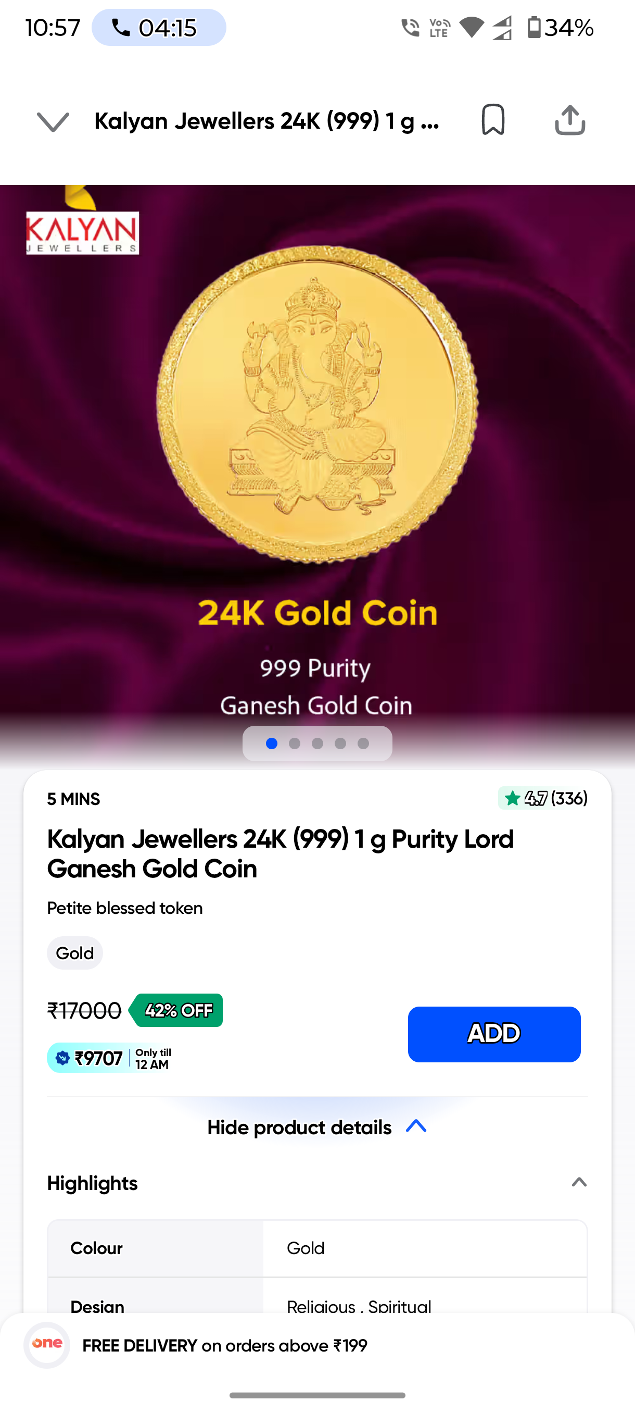Tap the FREE DELIVERY banner
This screenshot has height=1413, width=635.
225,1345
